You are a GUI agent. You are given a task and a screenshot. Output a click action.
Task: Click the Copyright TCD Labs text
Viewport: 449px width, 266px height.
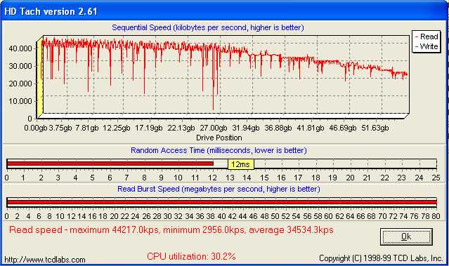point(381,258)
